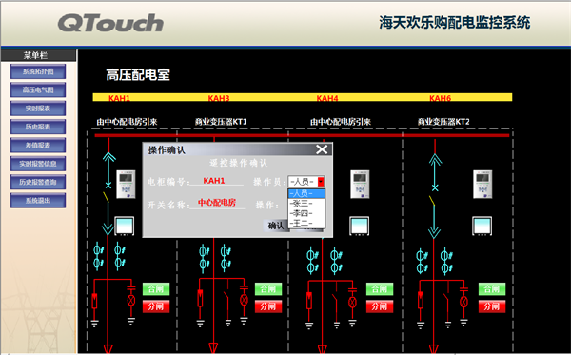Click the KAH1 label on yellow bar

pos(120,98)
